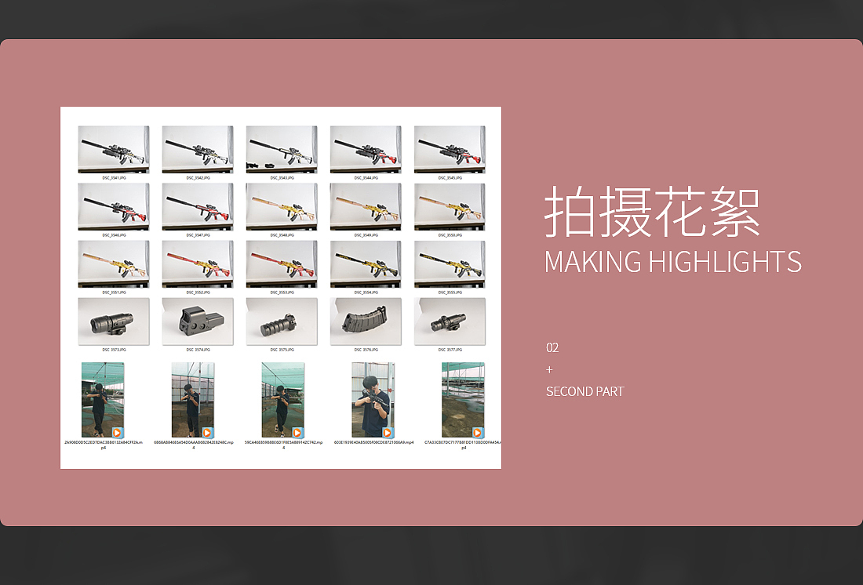Viewport: 863px width, 585px height.
Task: Select the scope image DSC_3573.JPG
Action: (x=114, y=320)
